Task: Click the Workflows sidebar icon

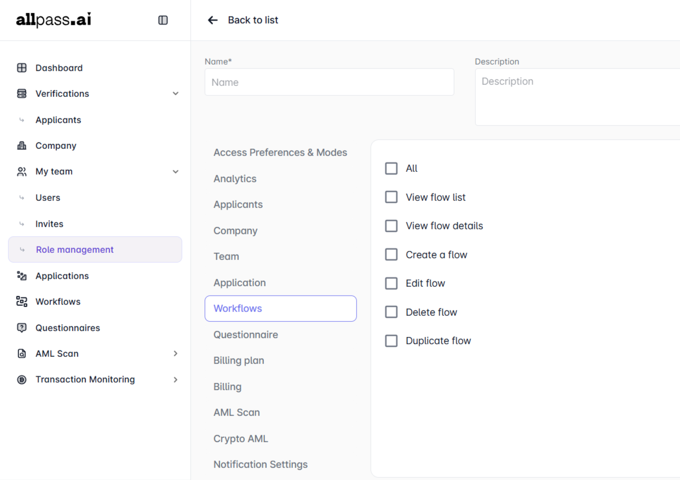Action: pos(22,302)
